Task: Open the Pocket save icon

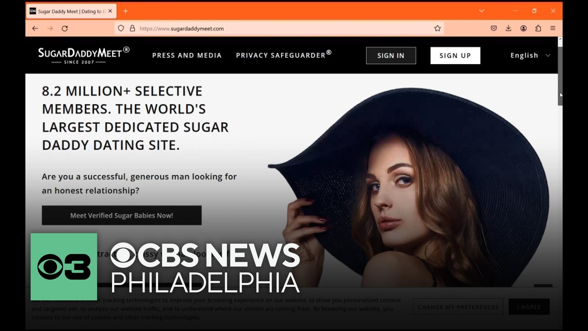Action: [x=494, y=29]
